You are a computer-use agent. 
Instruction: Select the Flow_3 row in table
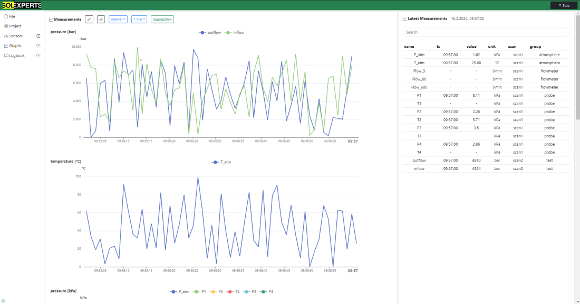pos(487,71)
